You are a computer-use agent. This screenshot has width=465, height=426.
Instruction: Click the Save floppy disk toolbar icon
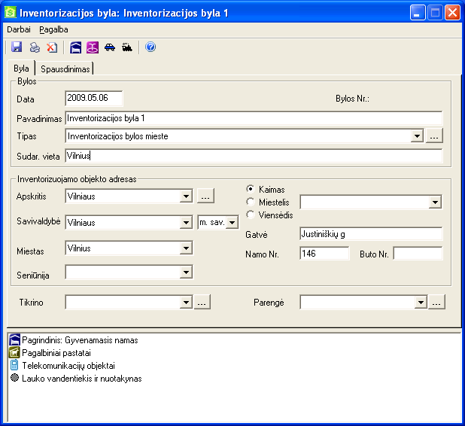point(17,47)
